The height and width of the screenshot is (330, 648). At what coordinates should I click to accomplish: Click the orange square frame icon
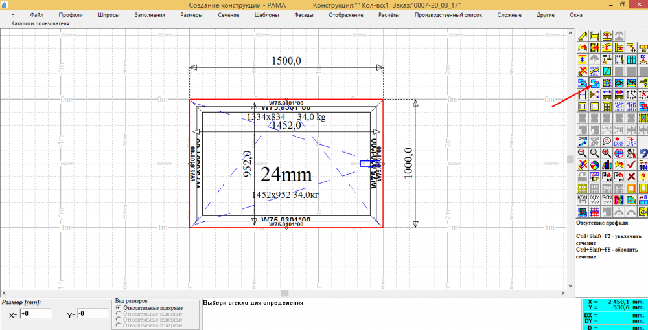coord(631,188)
